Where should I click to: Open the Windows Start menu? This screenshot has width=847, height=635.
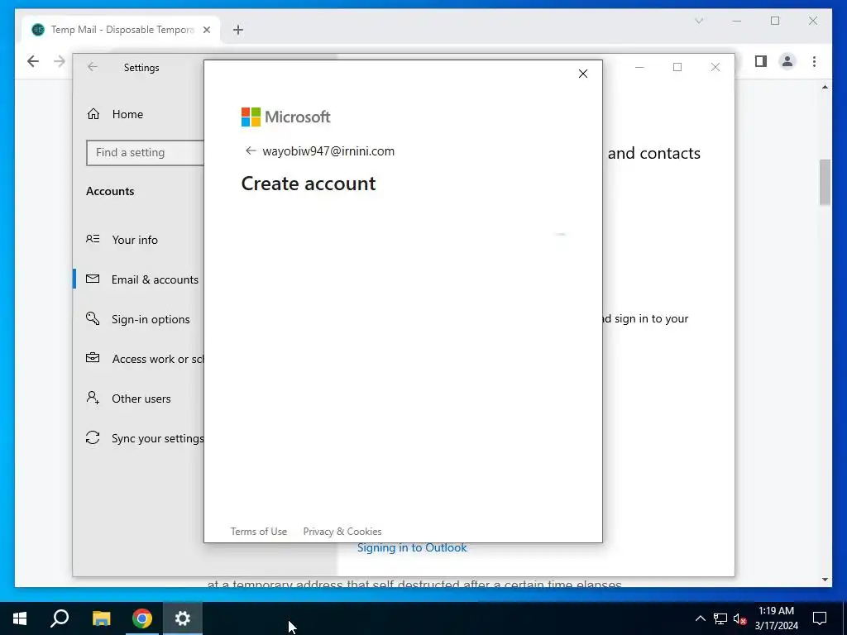pyautogui.click(x=20, y=618)
